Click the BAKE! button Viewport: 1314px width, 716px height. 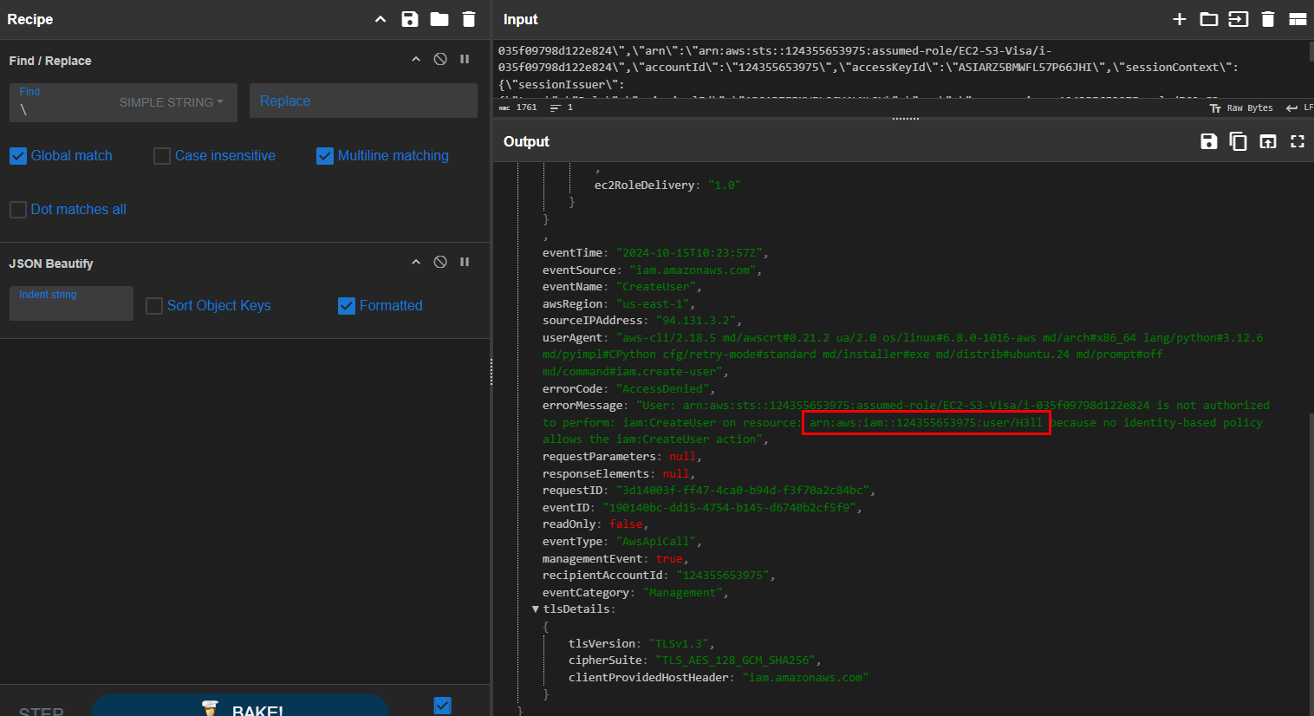point(240,706)
